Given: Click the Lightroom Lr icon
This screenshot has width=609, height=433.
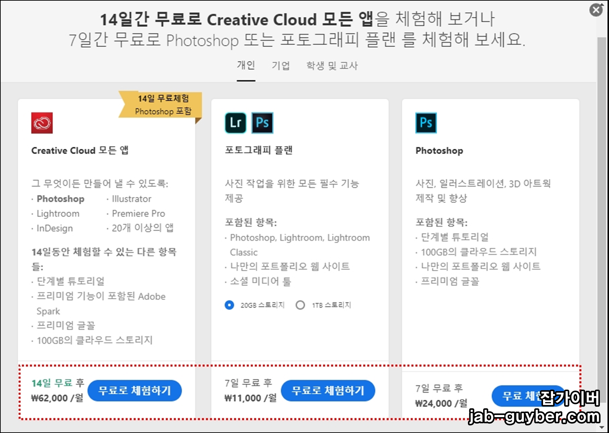Looking at the screenshot, I should coord(235,123).
